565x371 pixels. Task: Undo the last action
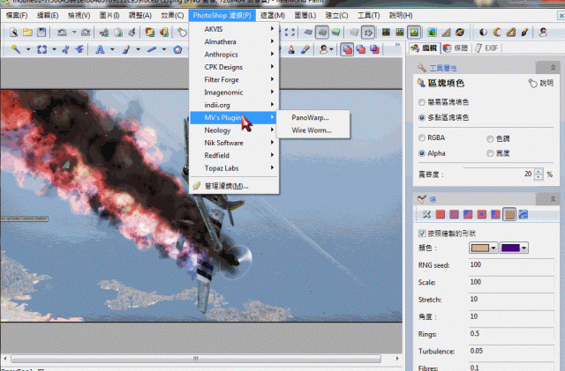coord(62,33)
